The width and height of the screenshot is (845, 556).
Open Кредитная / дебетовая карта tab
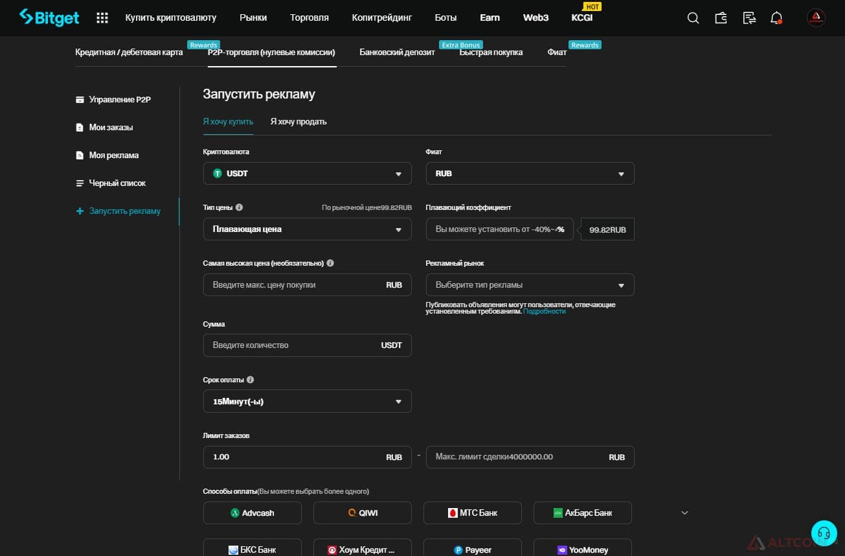[129, 52]
